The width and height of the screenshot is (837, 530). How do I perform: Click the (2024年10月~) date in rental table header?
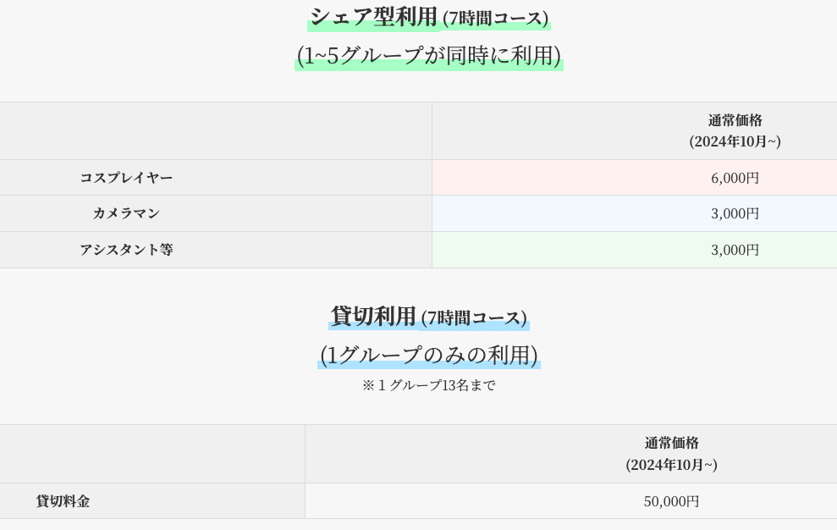tap(671, 464)
